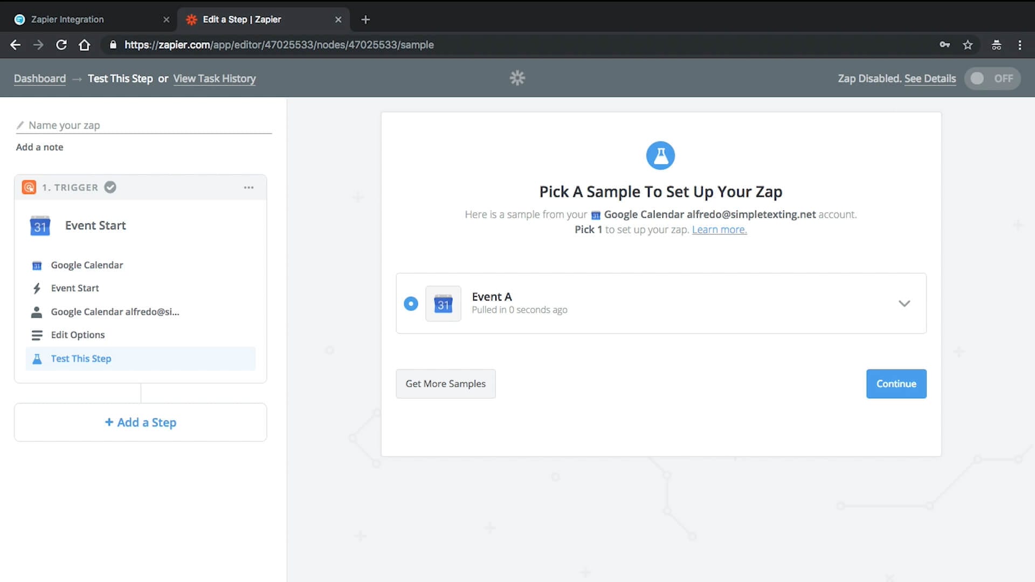This screenshot has width=1035, height=582.
Task: Open the browser three-dot menu
Action: (x=1020, y=45)
